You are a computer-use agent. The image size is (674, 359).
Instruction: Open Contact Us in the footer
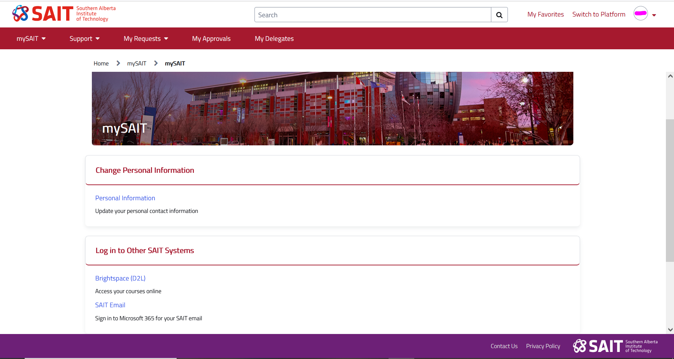click(504, 346)
